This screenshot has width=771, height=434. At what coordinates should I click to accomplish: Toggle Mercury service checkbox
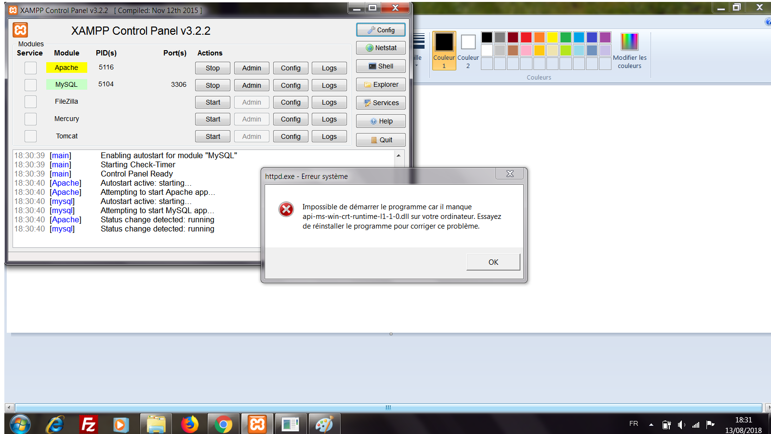tap(31, 119)
